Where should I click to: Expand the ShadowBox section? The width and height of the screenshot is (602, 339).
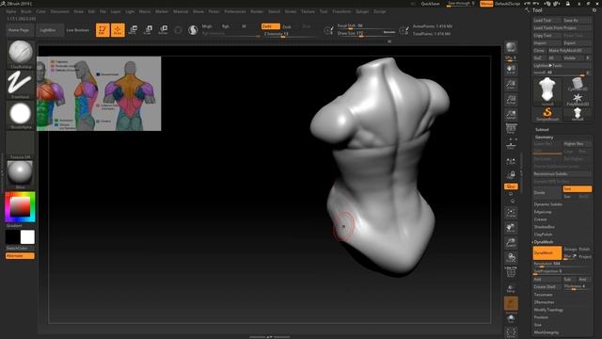[x=544, y=227]
